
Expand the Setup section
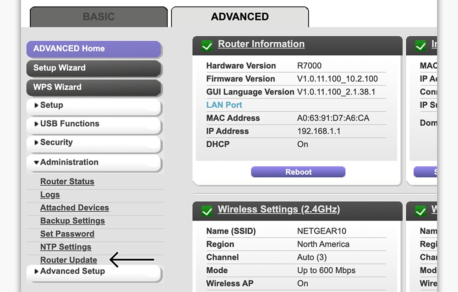click(x=94, y=106)
